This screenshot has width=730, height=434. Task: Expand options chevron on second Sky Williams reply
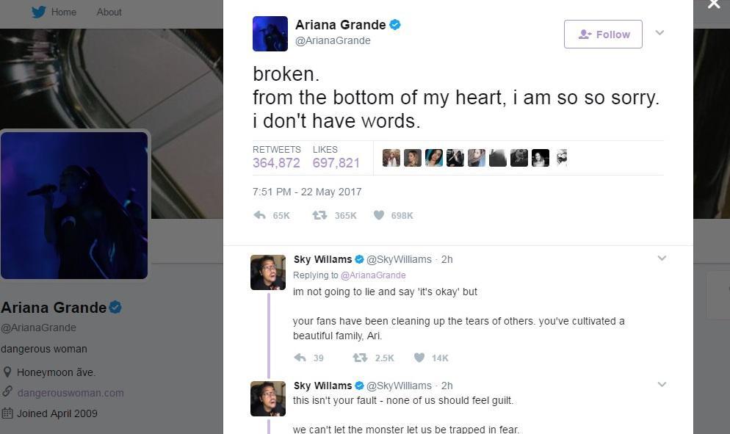click(662, 384)
